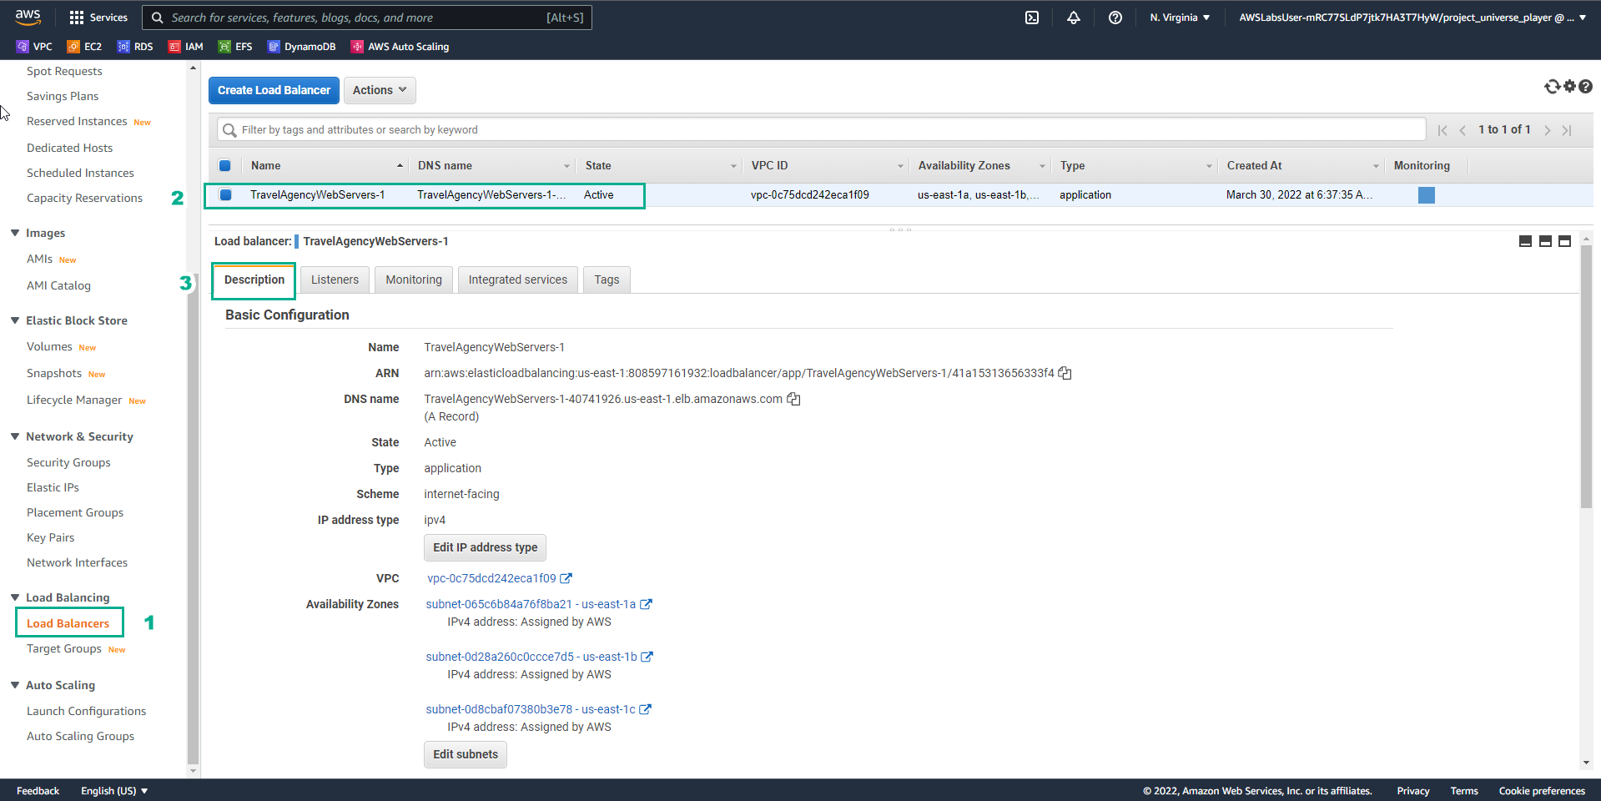
Task: Collapse the Auto Scaling section
Action: [15, 685]
